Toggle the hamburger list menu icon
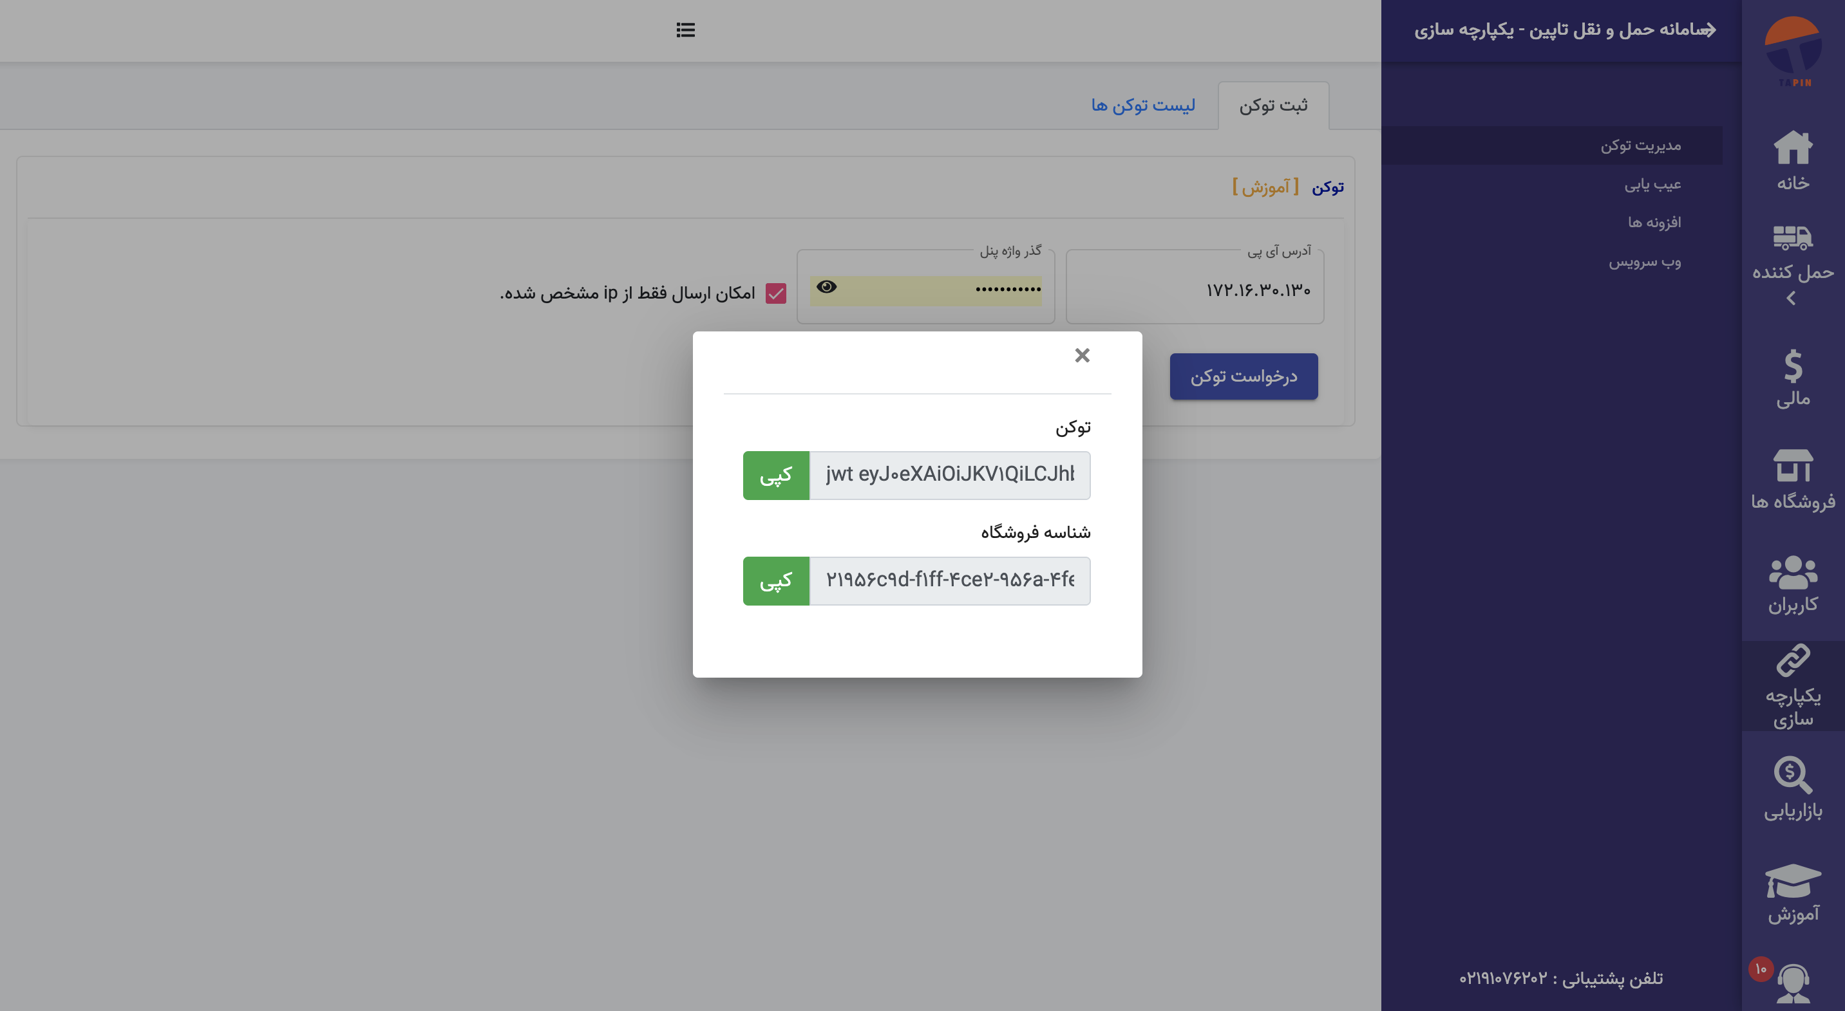This screenshot has width=1845, height=1011. click(x=685, y=30)
